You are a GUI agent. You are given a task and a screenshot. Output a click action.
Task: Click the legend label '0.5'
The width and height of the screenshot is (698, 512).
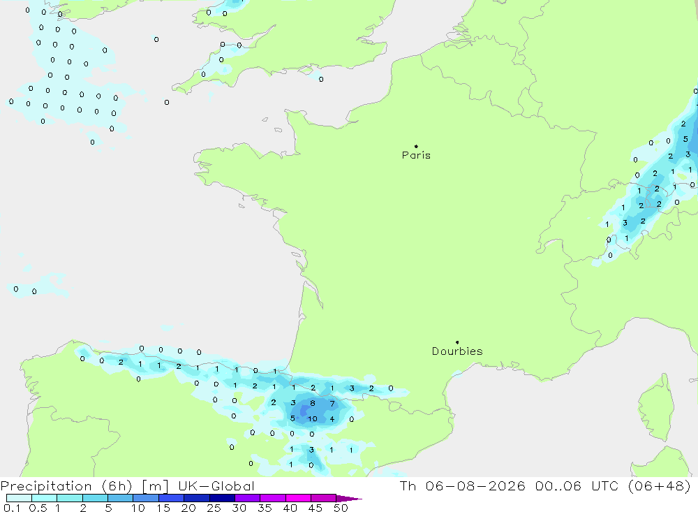point(38,508)
